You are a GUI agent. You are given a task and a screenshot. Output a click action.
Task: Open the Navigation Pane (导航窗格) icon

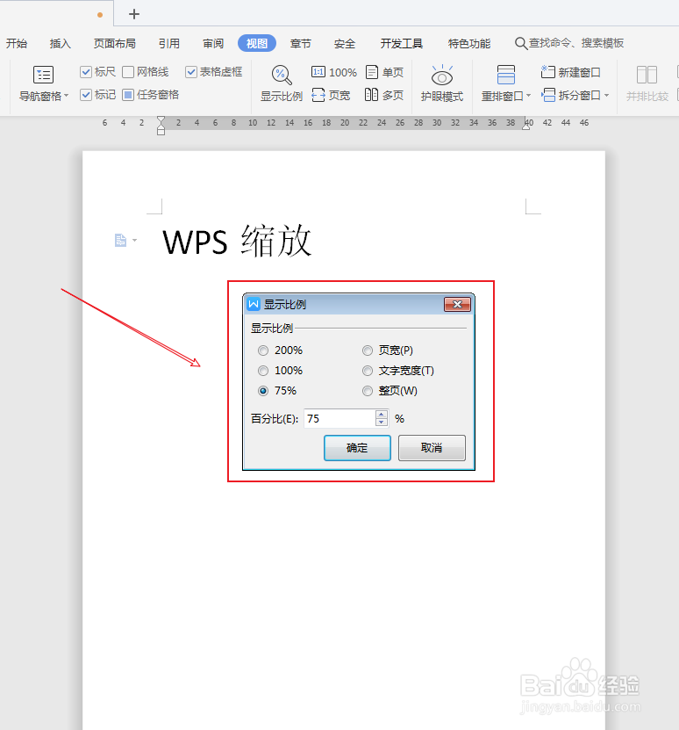coord(43,75)
